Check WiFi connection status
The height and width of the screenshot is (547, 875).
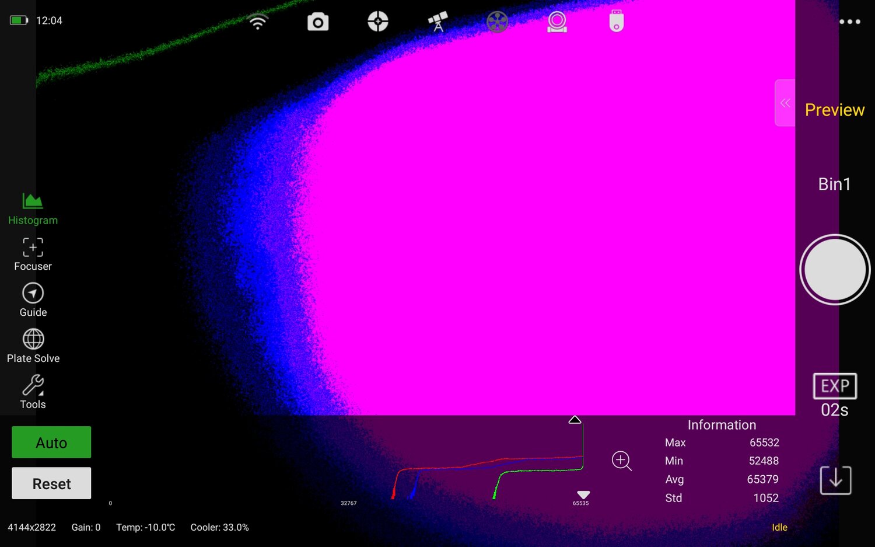point(257,20)
